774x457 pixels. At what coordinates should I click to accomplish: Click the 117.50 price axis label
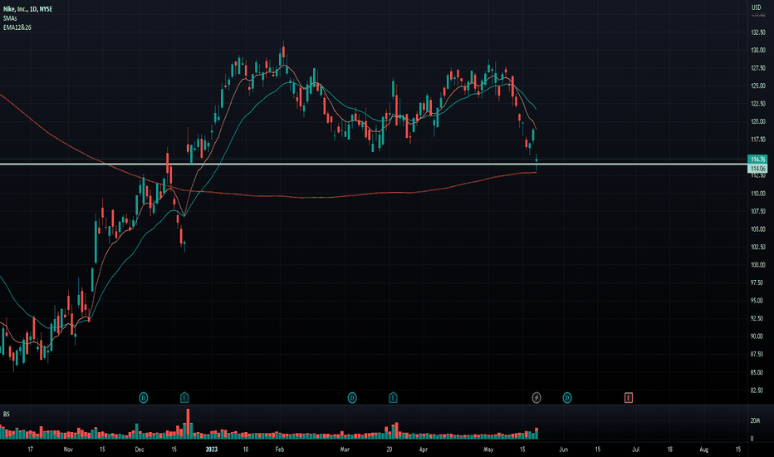pyautogui.click(x=757, y=140)
